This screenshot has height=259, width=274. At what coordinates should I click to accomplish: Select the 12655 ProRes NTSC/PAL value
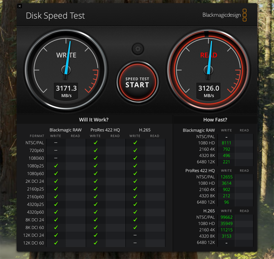(x=226, y=177)
